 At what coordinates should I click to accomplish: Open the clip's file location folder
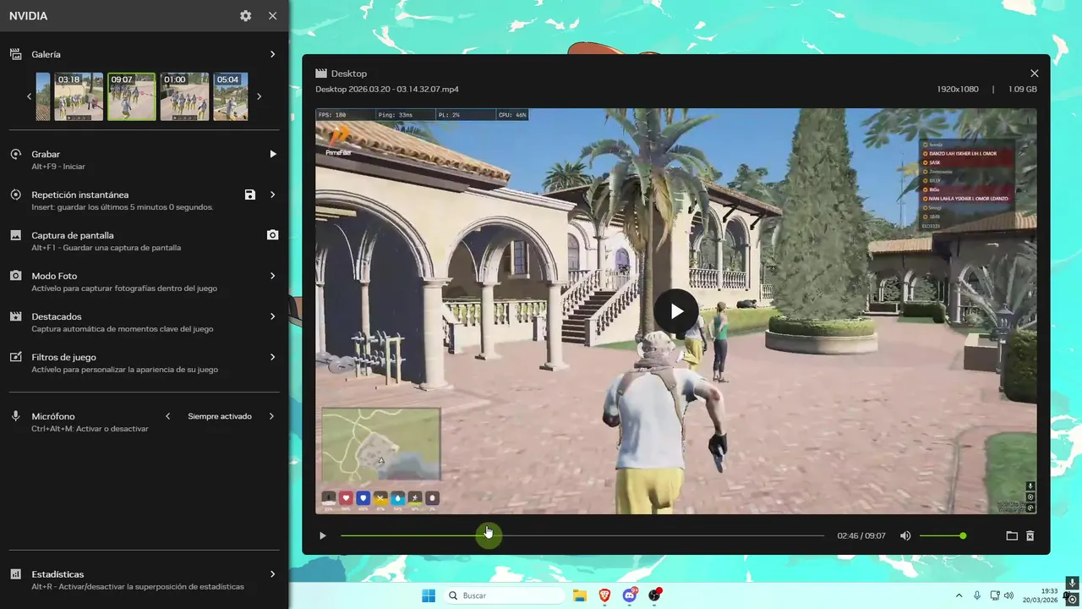tap(1012, 535)
